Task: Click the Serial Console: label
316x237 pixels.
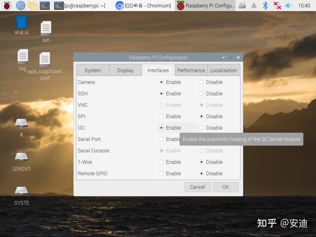Action: [x=94, y=151]
